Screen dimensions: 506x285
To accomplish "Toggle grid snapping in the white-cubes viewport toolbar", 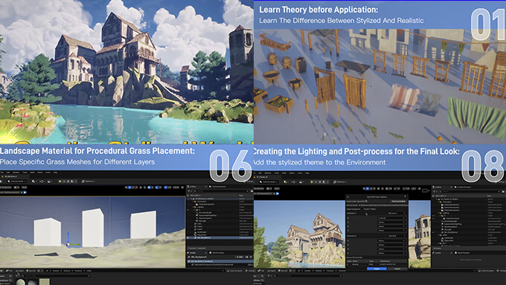I will (150, 188).
